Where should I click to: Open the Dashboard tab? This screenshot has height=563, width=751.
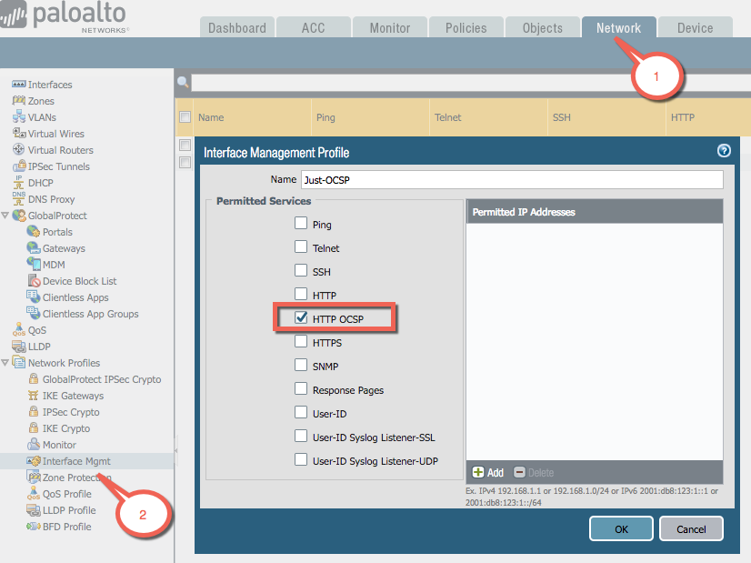coord(237,28)
